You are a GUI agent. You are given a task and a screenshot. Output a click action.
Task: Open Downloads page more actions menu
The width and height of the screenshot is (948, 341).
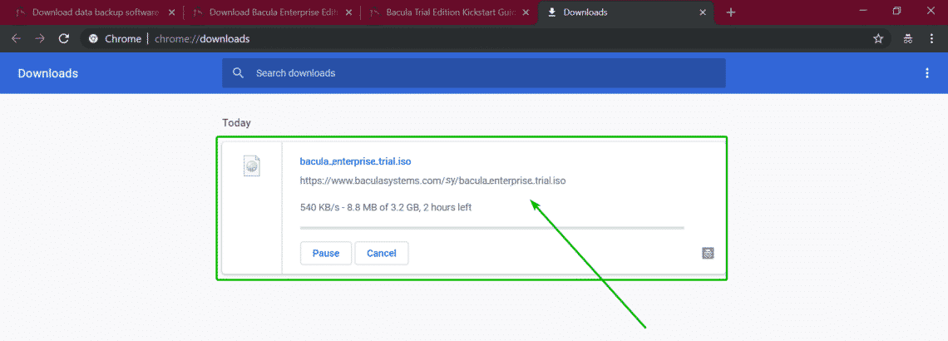(x=927, y=73)
